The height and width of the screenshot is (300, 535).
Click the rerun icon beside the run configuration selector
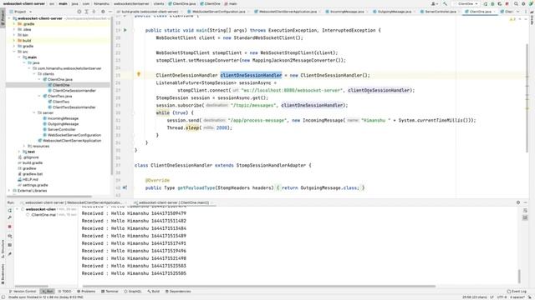click(x=486, y=3)
